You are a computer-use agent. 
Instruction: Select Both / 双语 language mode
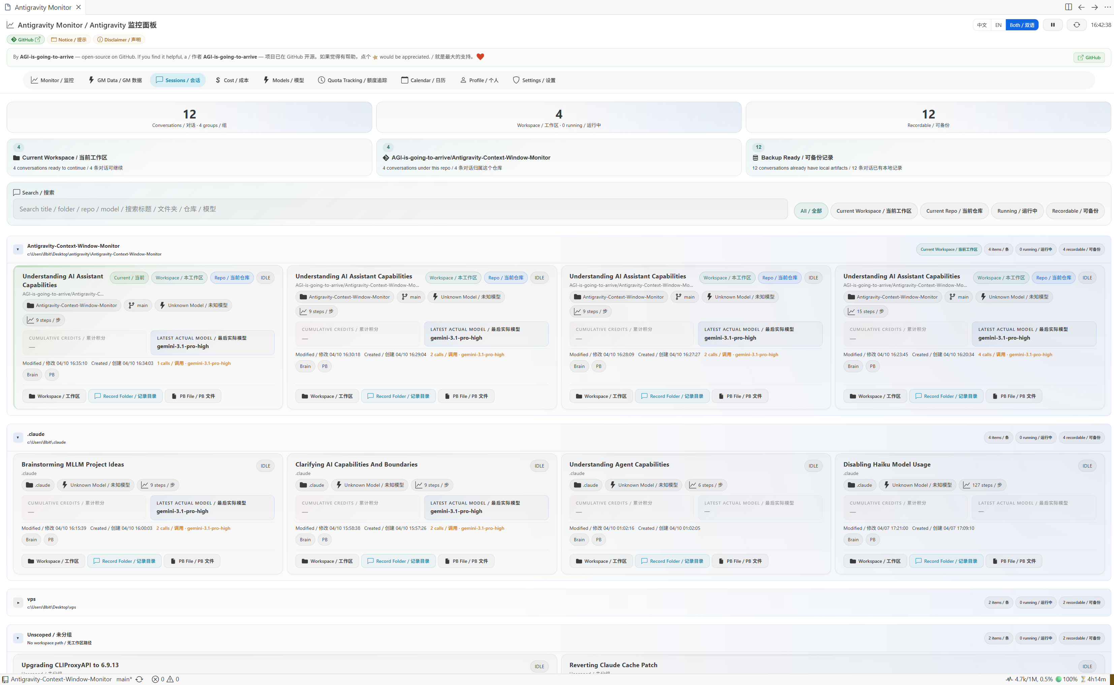(x=1022, y=25)
